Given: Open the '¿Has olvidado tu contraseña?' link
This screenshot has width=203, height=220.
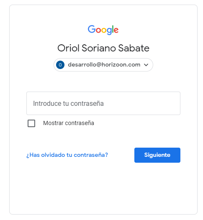Looking at the screenshot, I should coord(67,155).
